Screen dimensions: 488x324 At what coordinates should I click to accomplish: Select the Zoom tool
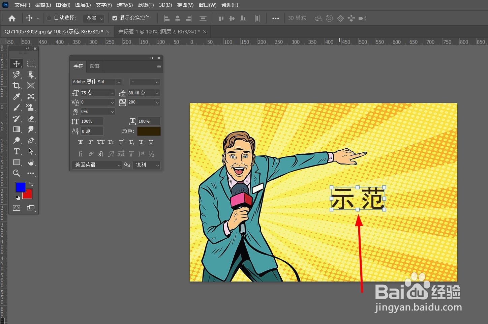[x=17, y=173]
